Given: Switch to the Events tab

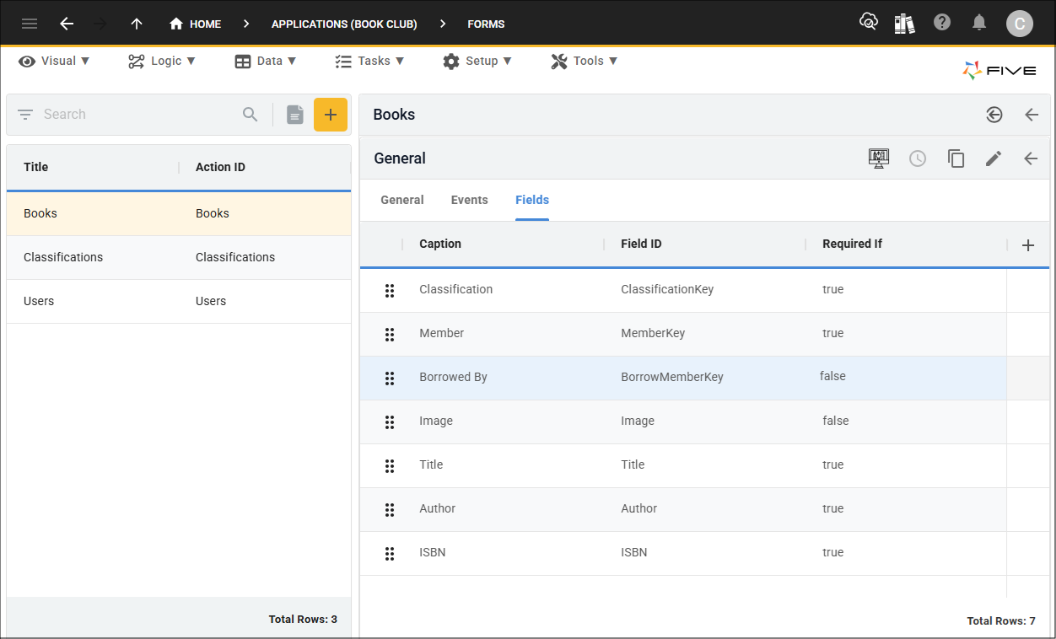Looking at the screenshot, I should click(x=470, y=200).
